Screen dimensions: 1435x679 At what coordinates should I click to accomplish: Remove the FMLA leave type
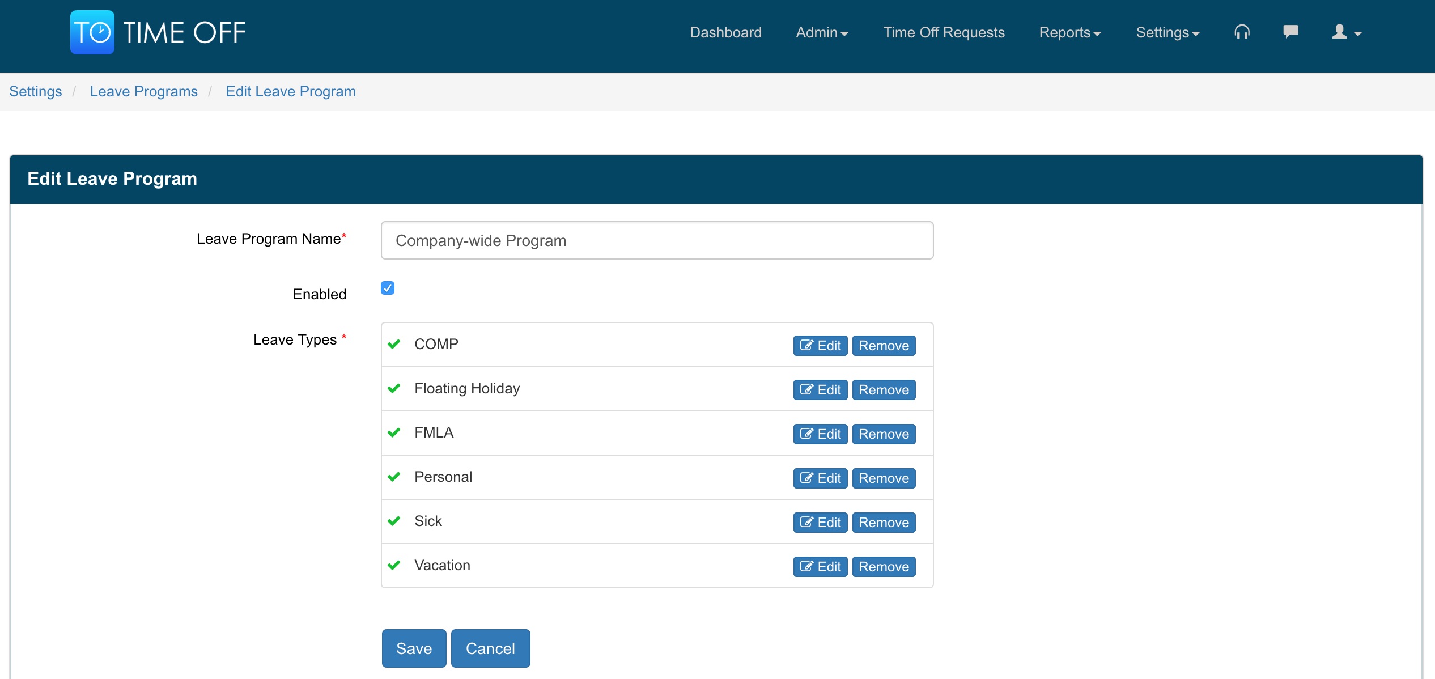tap(884, 434)
